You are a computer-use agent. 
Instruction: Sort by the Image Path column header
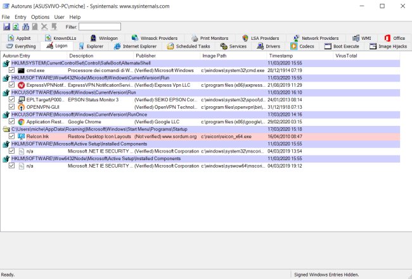(x=234, y=56)
